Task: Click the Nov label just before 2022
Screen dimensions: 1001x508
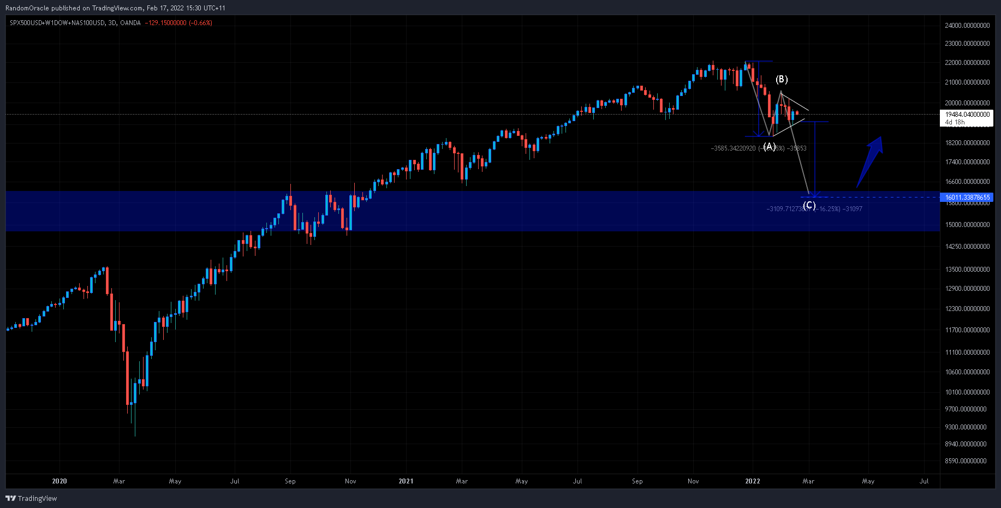Action: pos(693,481)
